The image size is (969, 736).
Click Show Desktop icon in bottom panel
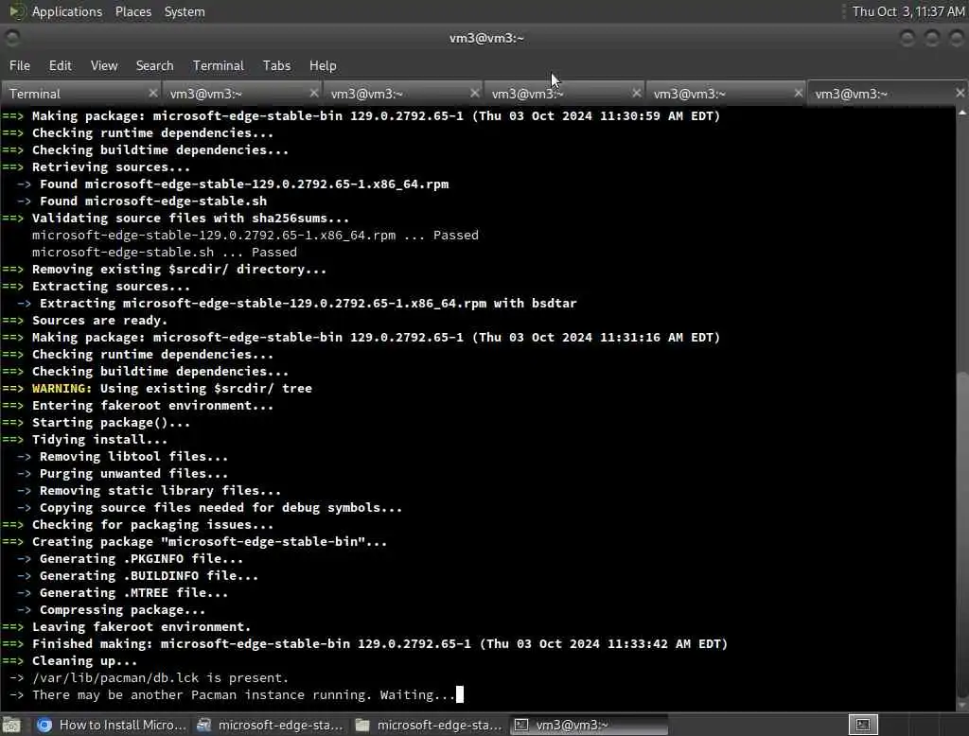11,725
